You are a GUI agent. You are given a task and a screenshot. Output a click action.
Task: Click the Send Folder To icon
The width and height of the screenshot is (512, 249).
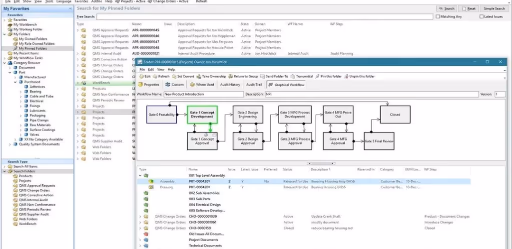pyautogui.click(x=263, y=77)
